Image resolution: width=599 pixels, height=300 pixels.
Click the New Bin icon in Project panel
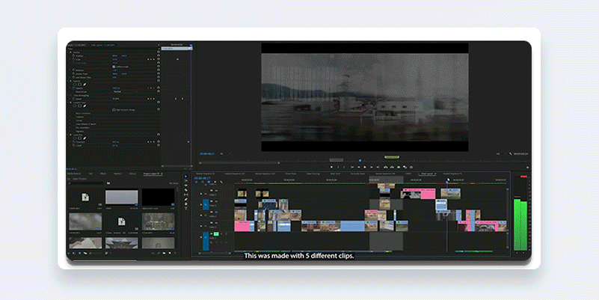pyautogui.click(x=164, y=253)
